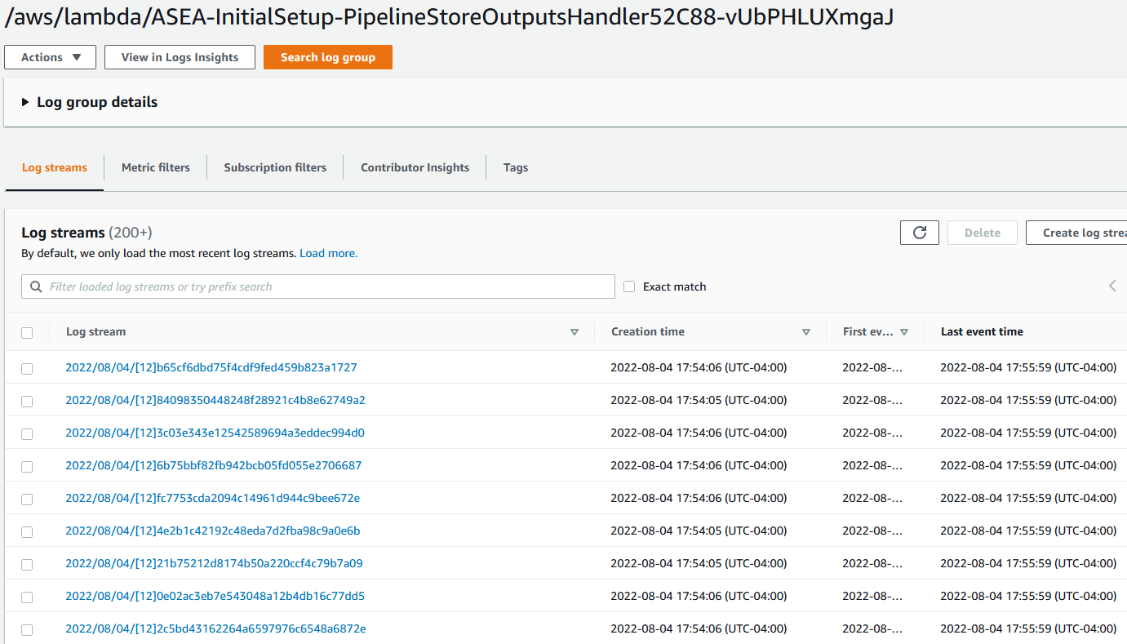
Task: Switch to the Metric filters tab
Action: [155, 167]
